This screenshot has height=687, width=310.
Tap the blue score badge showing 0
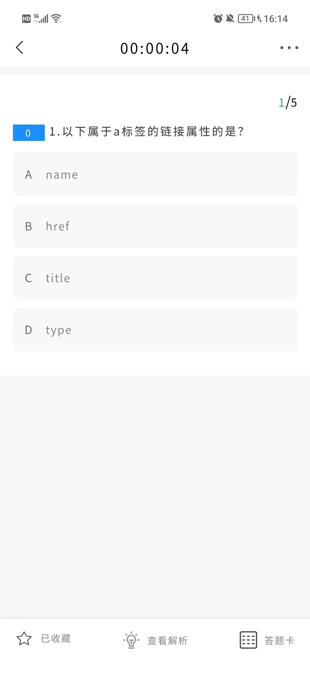(29, 133)
